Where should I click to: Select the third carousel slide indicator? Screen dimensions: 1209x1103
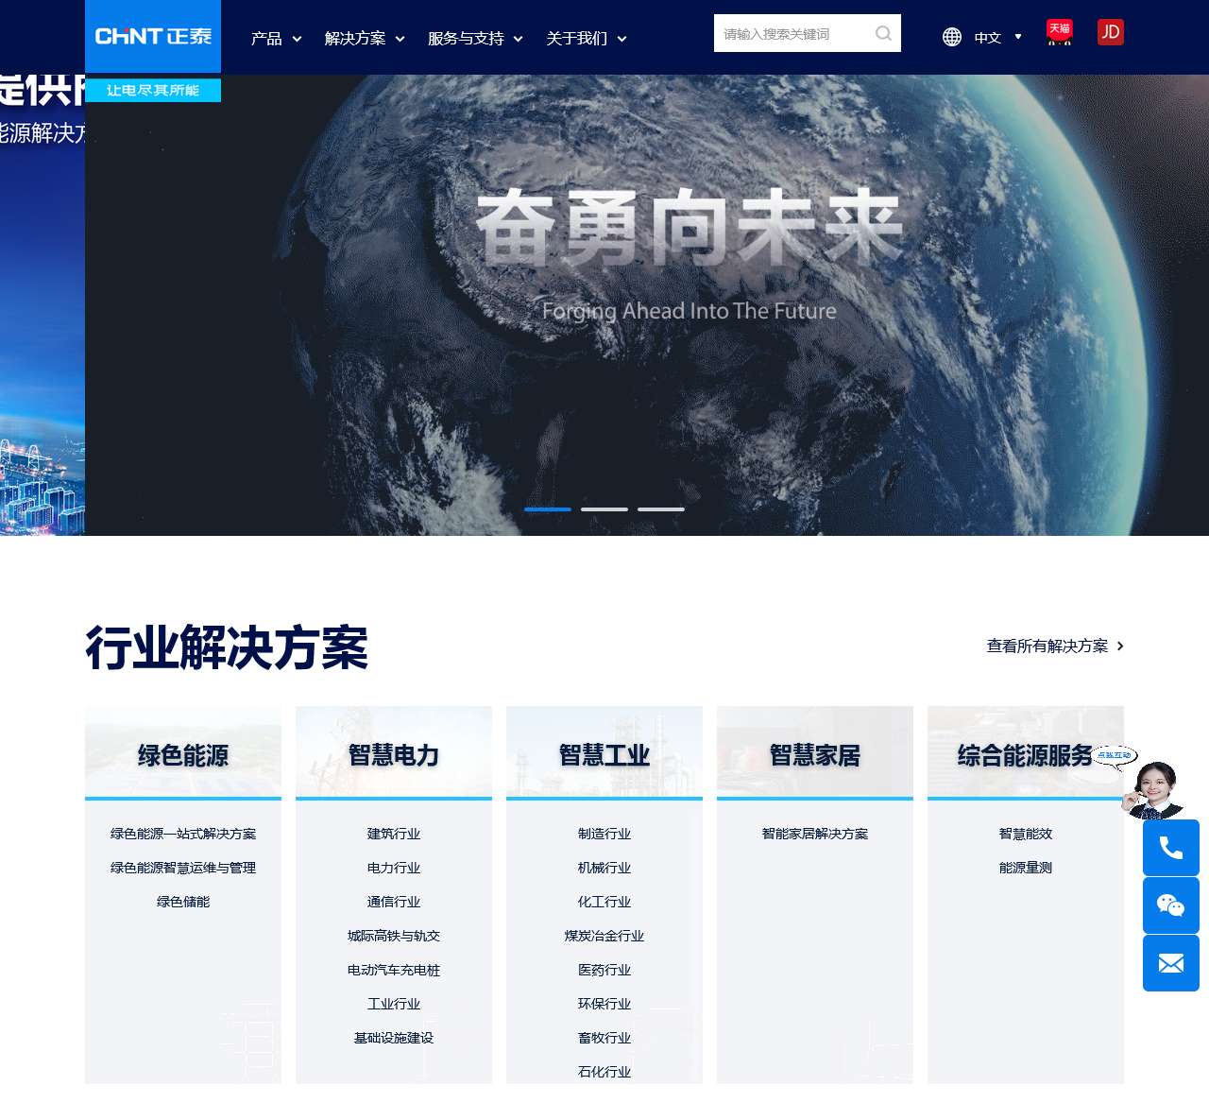click(661, 509)
